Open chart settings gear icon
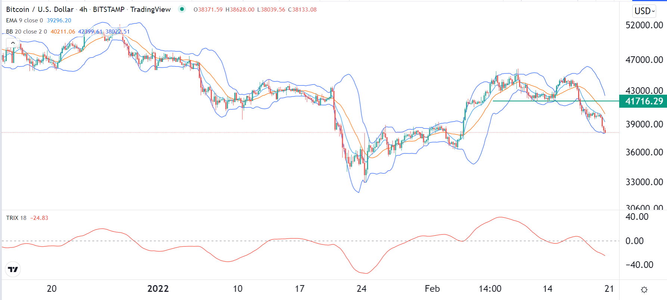 click(x=644, y=290)
